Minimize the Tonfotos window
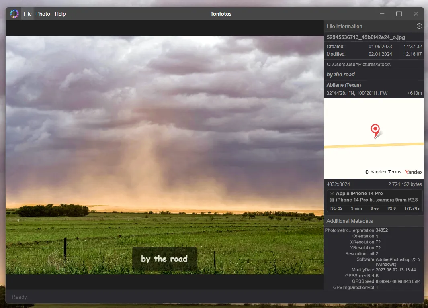Screen dimensions: 428x308 pos(382,14)
